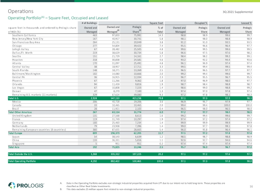Select the table description 'square feet in thousands'
This screenshot has height=195, width=260.
click(x=42, y=30)
